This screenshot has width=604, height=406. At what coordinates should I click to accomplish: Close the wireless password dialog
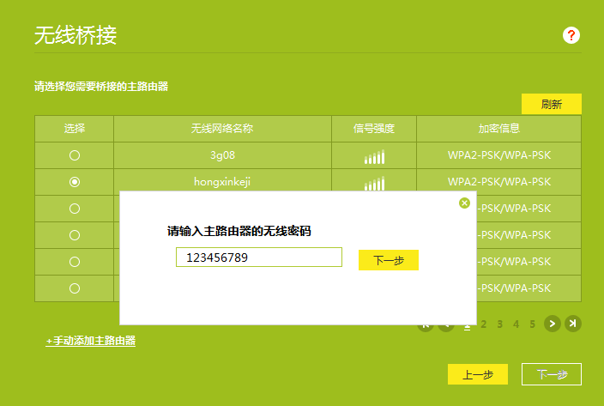point(464,203)
